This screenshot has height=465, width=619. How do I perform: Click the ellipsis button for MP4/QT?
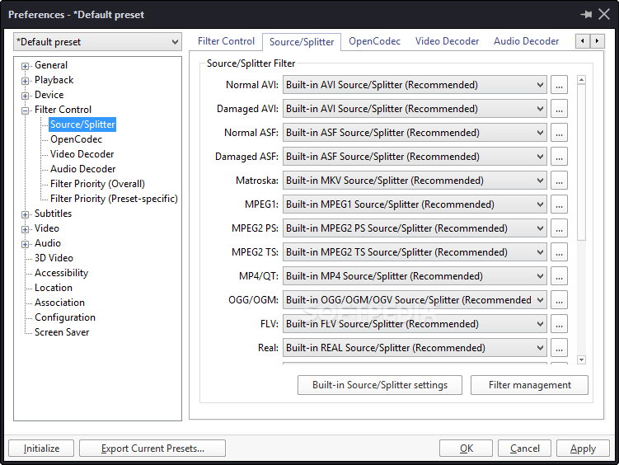[559, 276]
